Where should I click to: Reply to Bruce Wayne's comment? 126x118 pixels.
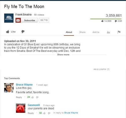pos(19,97)
